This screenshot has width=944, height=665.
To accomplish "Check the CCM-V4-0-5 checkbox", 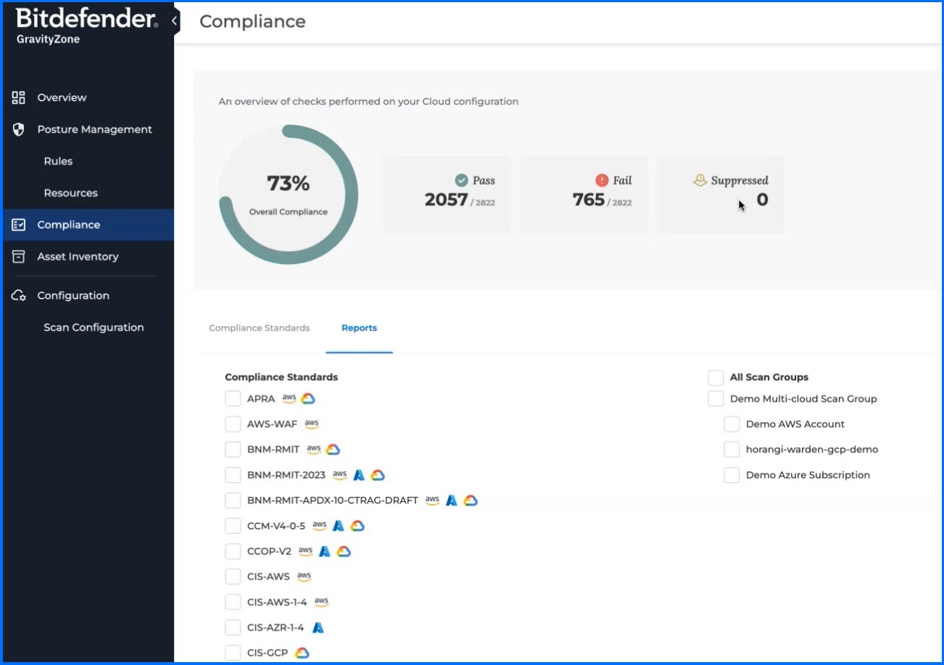I will coord(233,526).
